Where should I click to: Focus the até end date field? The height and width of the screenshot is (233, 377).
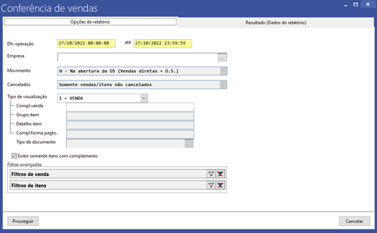point(162,44)
